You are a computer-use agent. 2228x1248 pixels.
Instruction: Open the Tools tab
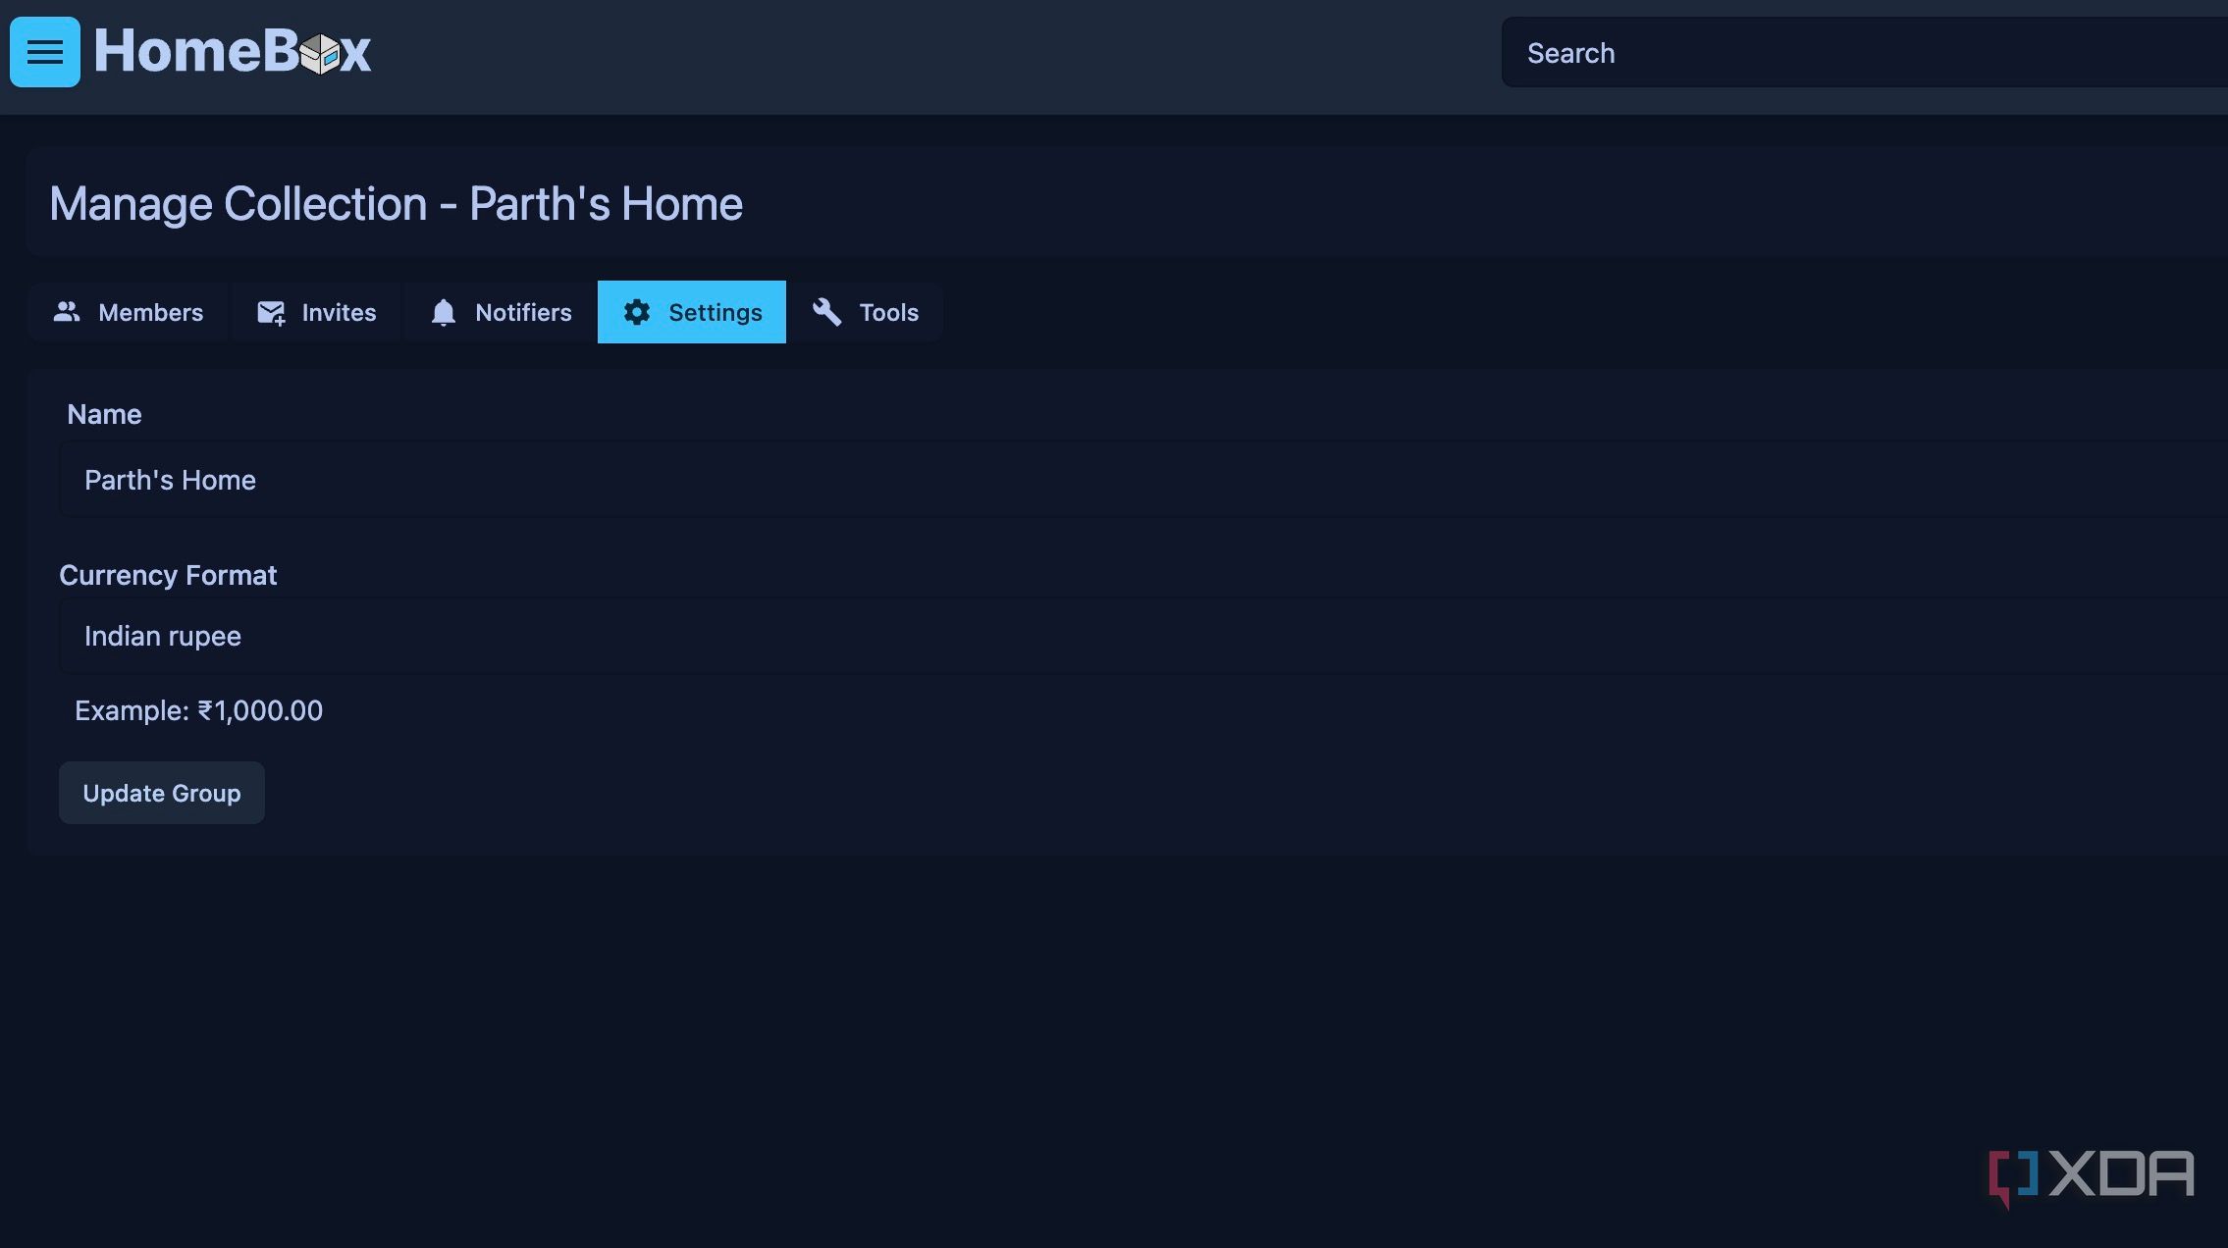865,312
